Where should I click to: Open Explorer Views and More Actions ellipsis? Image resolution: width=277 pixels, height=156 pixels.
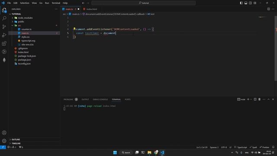[56, 9]
